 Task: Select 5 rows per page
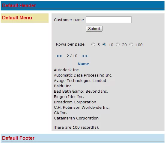coord(93,44)
